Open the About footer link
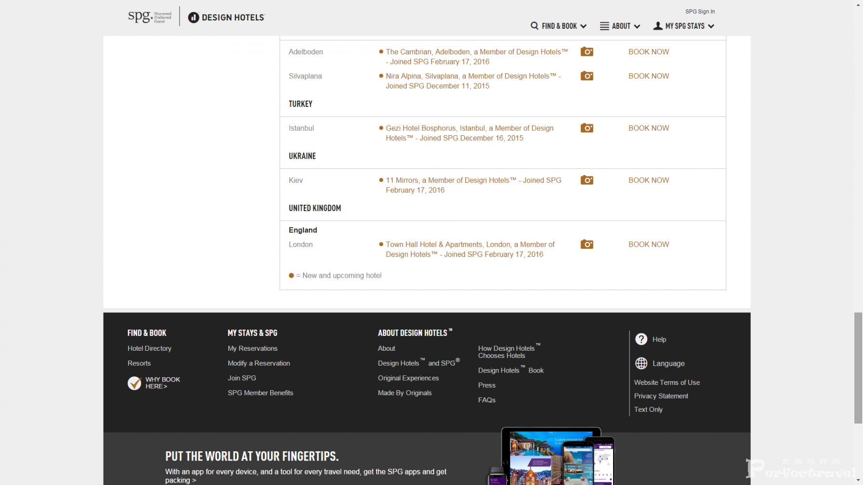Screen dimensions: 863x485 386,348
